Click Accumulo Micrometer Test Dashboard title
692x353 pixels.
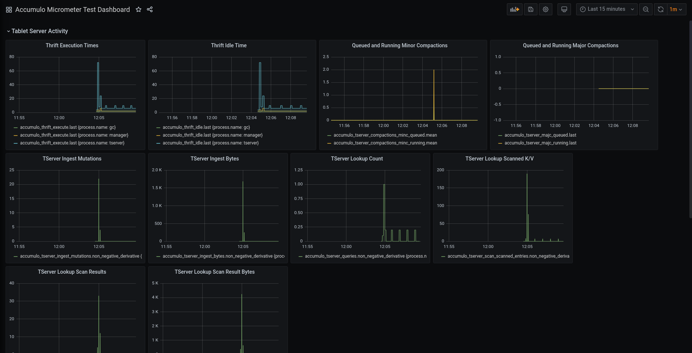pyautogui.click(x=73, y=10)
